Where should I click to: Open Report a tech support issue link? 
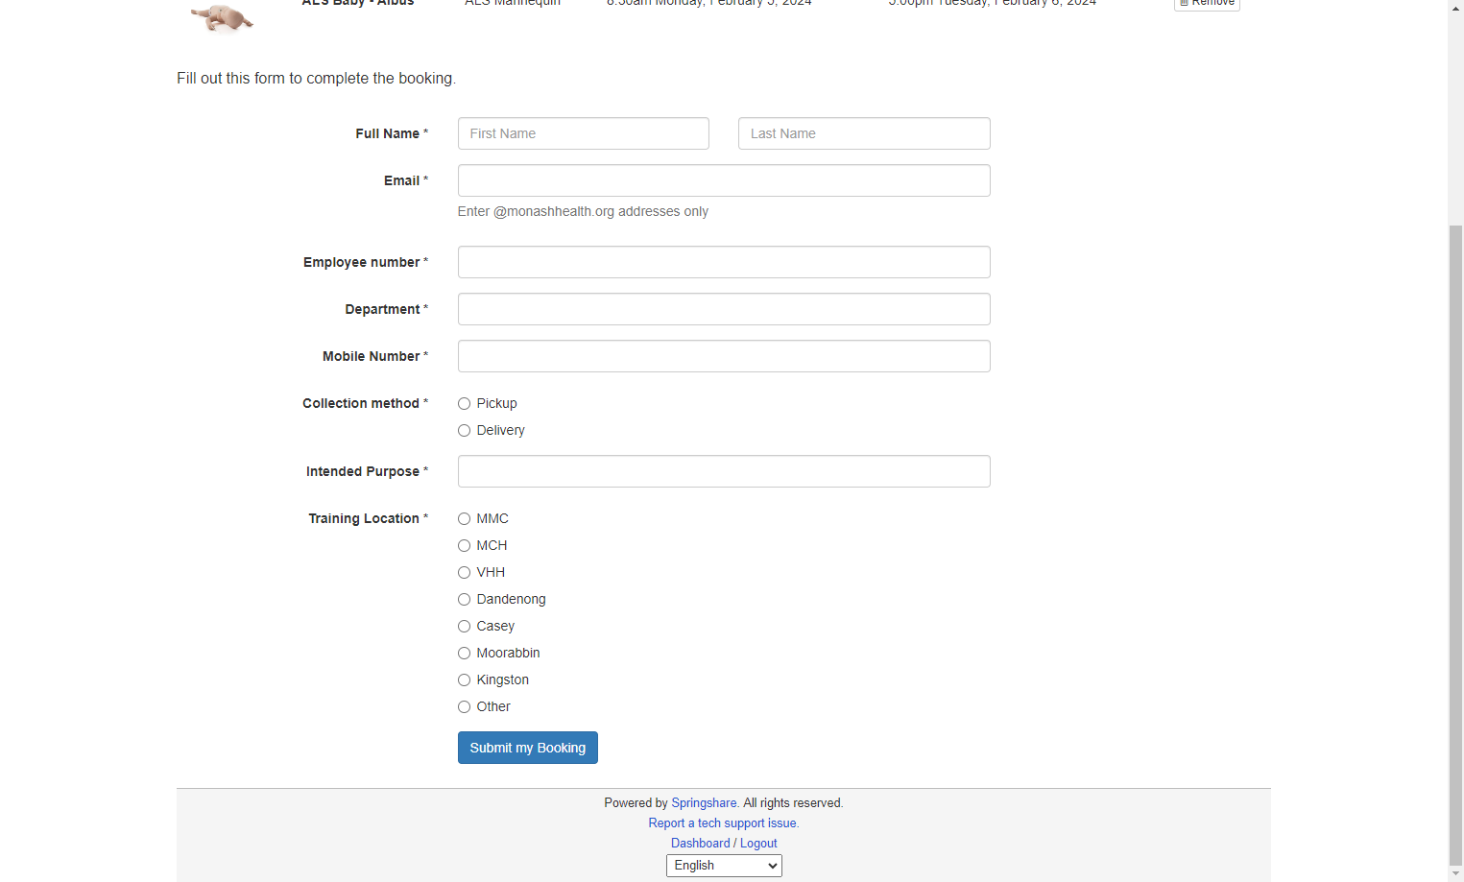pyautogui.click(x=723, y=823)
